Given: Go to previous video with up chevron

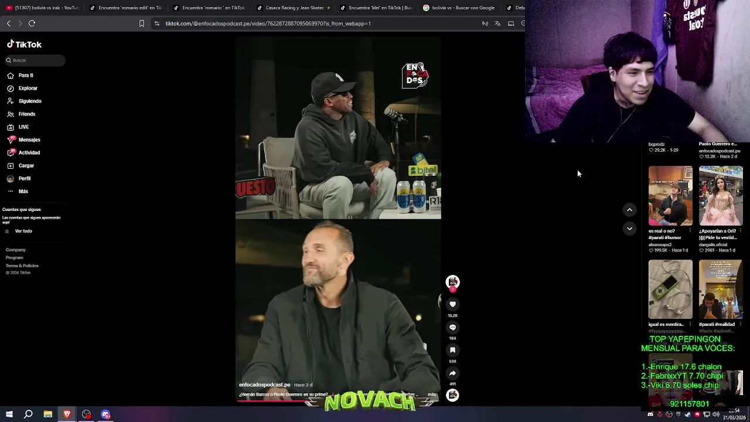Looking at the screenshot, I should tap(629, 210).
